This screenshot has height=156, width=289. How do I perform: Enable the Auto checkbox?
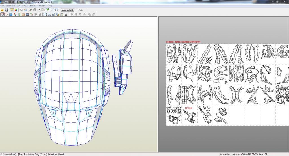pyautogui.click(x=77, y=10)
